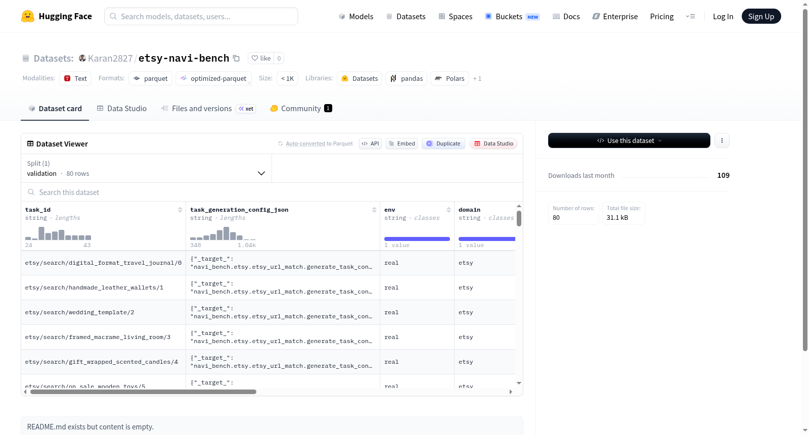Select row etsy/search/handmade_leather_wallets/1

click(x=94, y=287)
